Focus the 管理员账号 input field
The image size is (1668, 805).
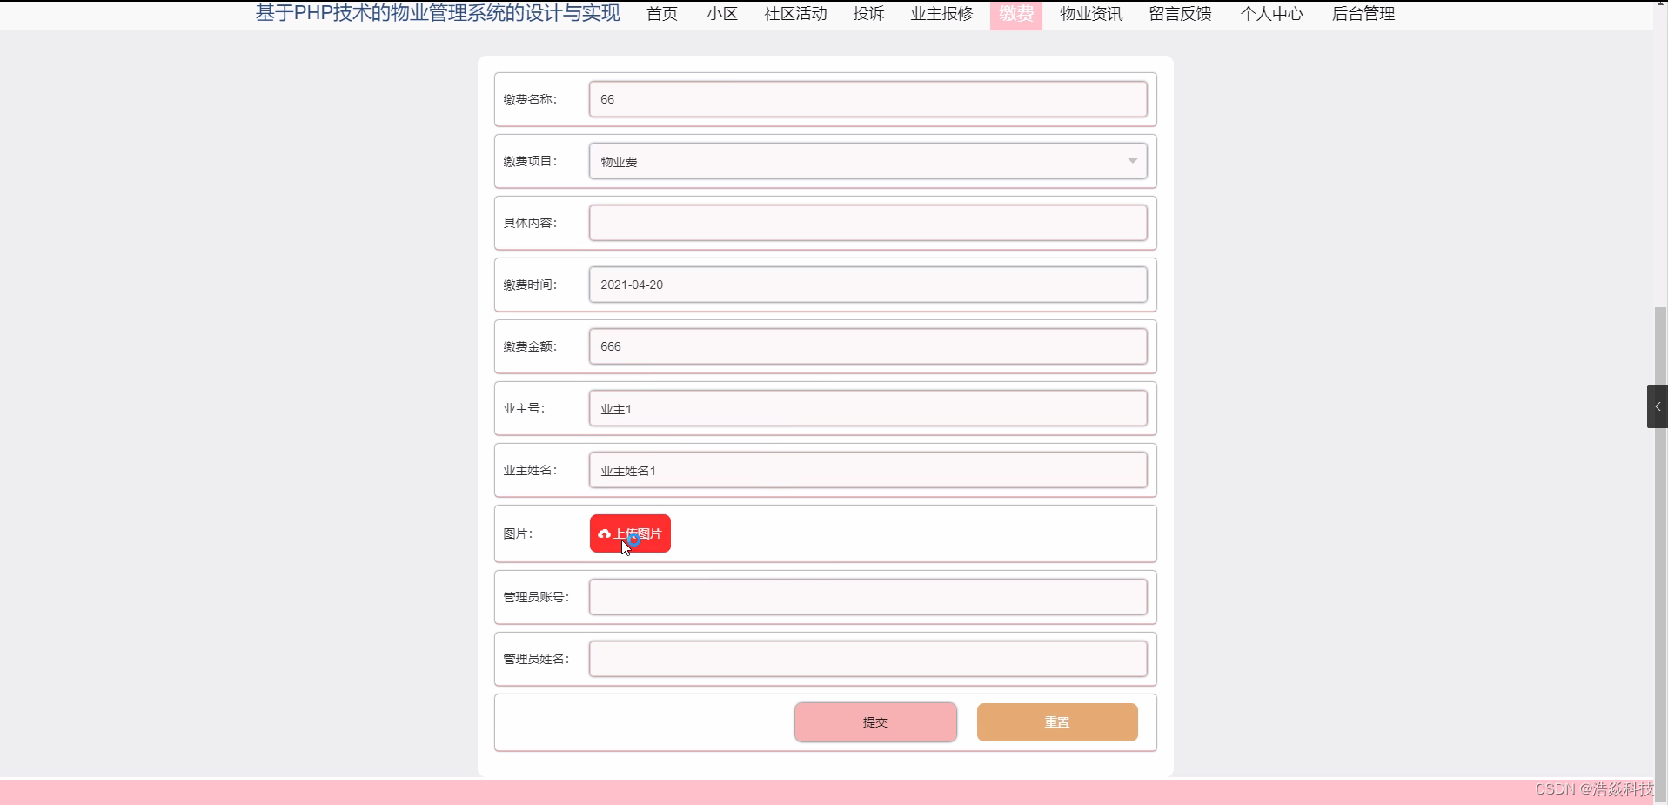coord(868,596)
